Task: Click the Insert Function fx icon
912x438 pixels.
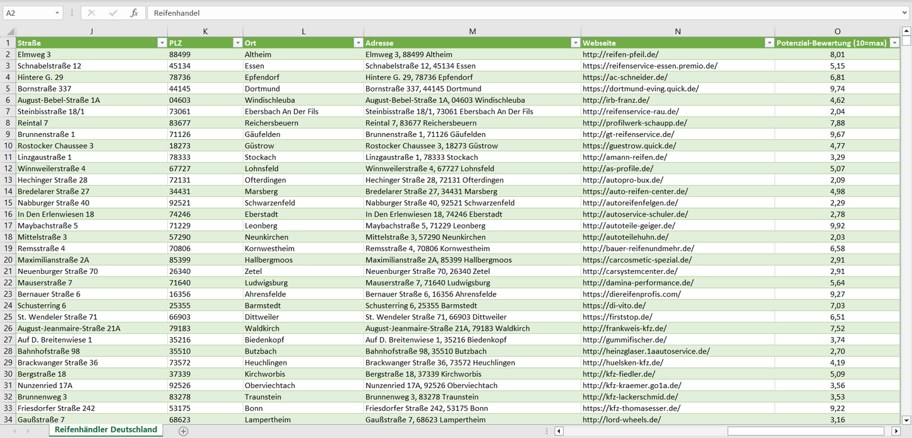Action: pyautogui.click(x=134, y=13)
